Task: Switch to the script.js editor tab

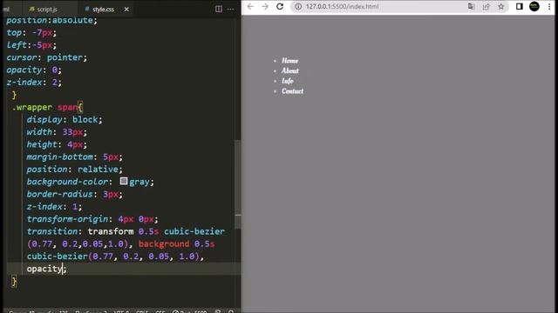Action: click(x=44, y=10)
